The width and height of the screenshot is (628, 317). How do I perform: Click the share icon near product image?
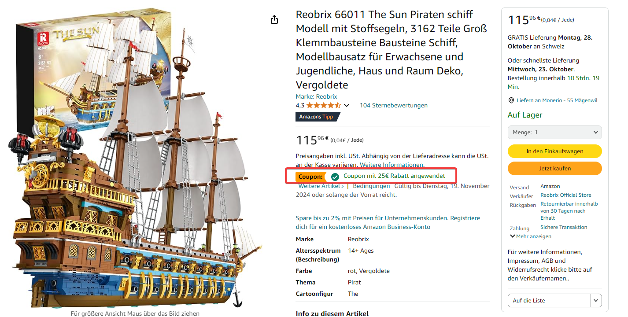(x=274, y=19)
